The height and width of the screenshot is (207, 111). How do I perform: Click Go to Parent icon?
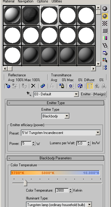pyautogui.click(x=97, y=86)
